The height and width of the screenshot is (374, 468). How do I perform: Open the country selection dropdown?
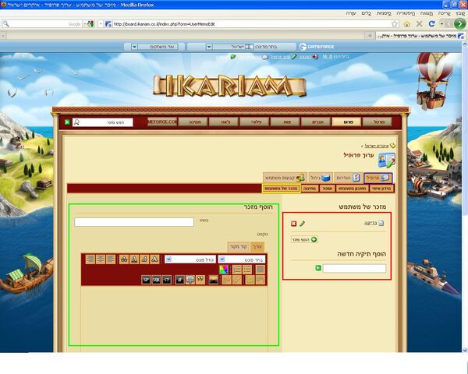pyautogui.click(x=209, y=47)
